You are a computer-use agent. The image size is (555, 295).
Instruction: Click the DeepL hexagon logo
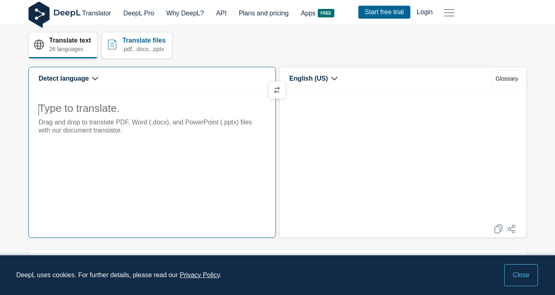point(39,15)
